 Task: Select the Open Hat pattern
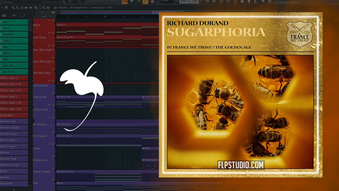(x=14, y=66)
